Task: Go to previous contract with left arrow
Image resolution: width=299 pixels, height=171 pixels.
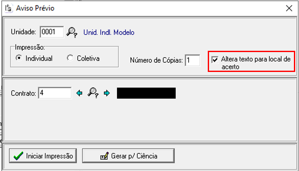Action: (x=79, y=93)
